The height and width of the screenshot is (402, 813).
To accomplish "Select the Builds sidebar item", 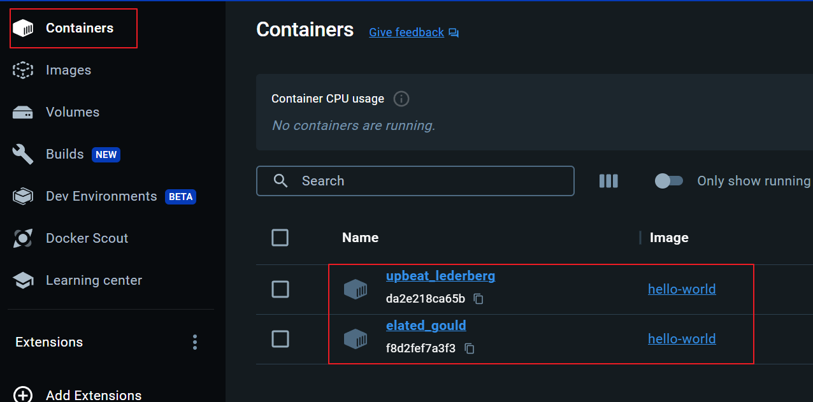I will [64, 154].
